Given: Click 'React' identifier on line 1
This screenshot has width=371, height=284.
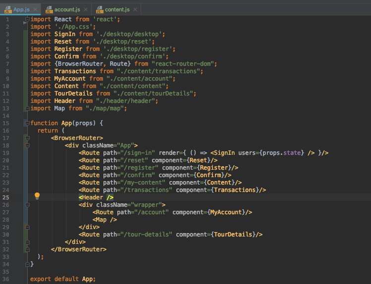Looking at the screenshot, I should pos(63,19).
